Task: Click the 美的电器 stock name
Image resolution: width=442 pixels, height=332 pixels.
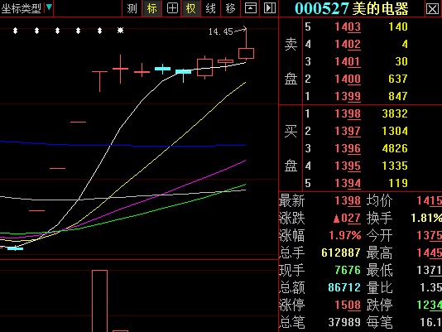Action: click(380, 9)
